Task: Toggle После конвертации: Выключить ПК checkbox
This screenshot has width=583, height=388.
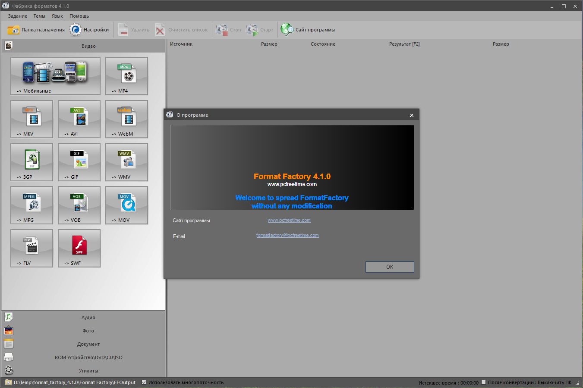Action: coord(484,382)
